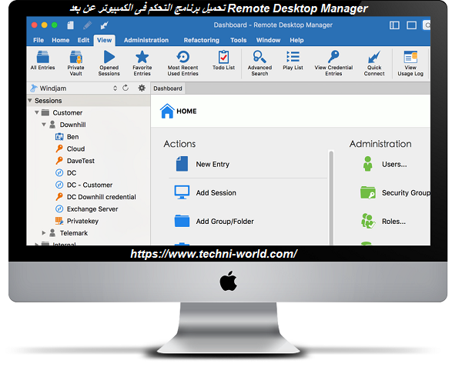
Task: Click the green Users icon
Action: click(x=367, y=164)
